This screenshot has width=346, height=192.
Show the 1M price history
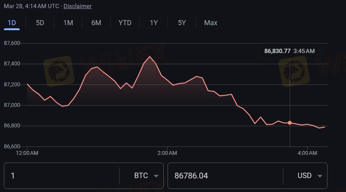[68, 23]
